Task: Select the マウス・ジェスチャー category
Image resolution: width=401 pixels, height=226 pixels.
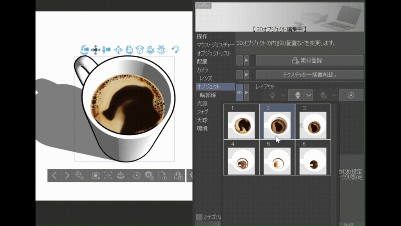Action: tap(215, 45)
